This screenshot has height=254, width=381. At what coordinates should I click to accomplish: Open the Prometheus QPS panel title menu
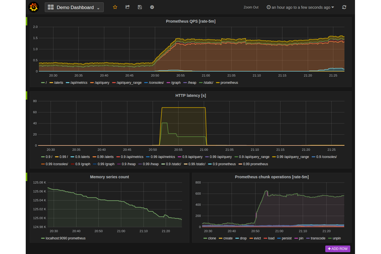point(191,21)
